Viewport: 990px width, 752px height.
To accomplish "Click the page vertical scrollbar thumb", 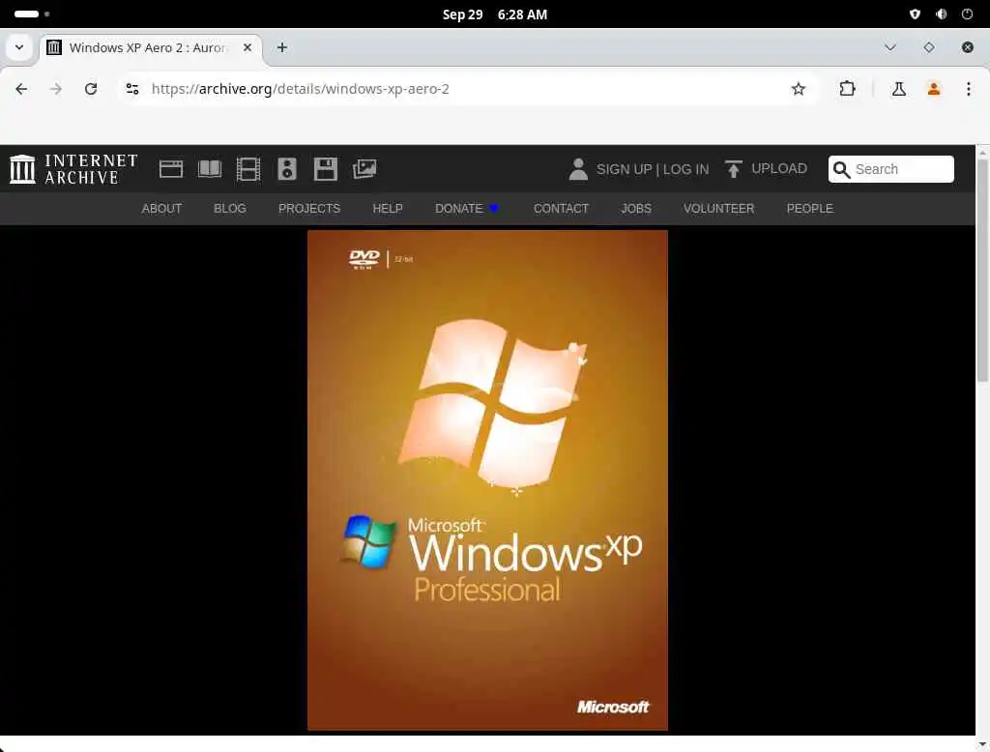I will click(982, 271).
